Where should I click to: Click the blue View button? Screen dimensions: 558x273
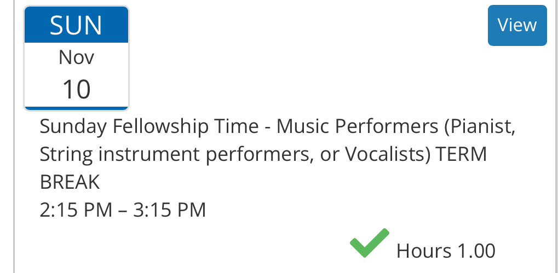click(517, 25)
